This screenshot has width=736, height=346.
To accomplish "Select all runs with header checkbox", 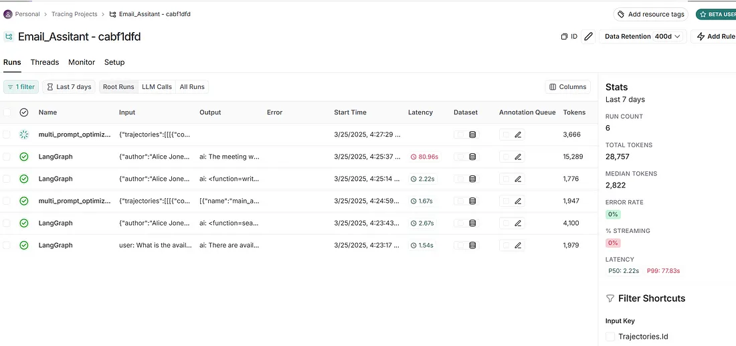I will pyautogui.click(x=7, y=112).
